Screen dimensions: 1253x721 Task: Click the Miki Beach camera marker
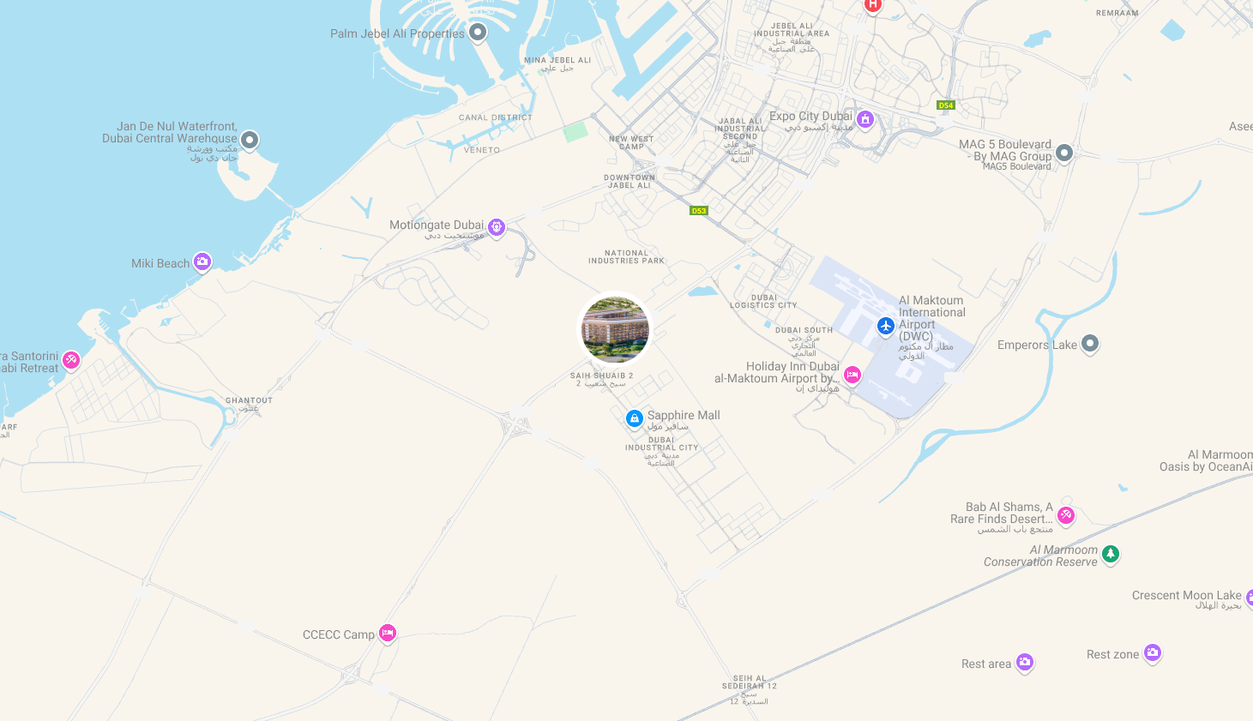click(x=202, y=261)
